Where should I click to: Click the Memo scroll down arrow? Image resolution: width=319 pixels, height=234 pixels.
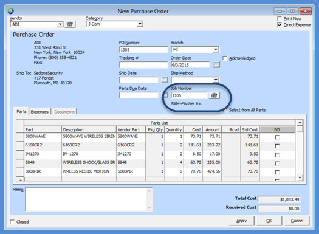click(149, 208)
